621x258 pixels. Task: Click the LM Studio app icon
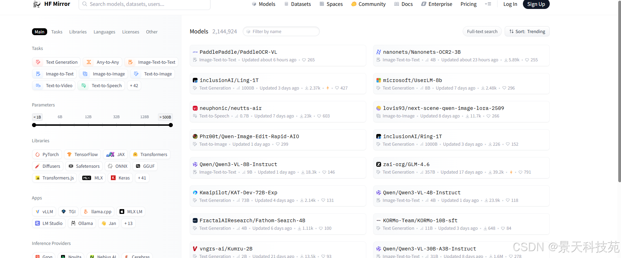[38, 224]
